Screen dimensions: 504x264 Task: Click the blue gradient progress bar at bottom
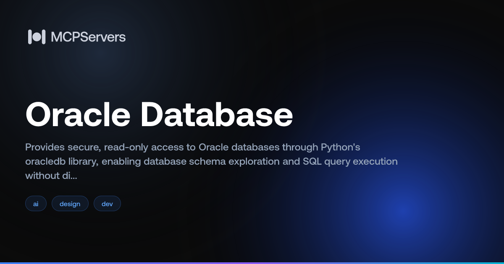[252, 263]
